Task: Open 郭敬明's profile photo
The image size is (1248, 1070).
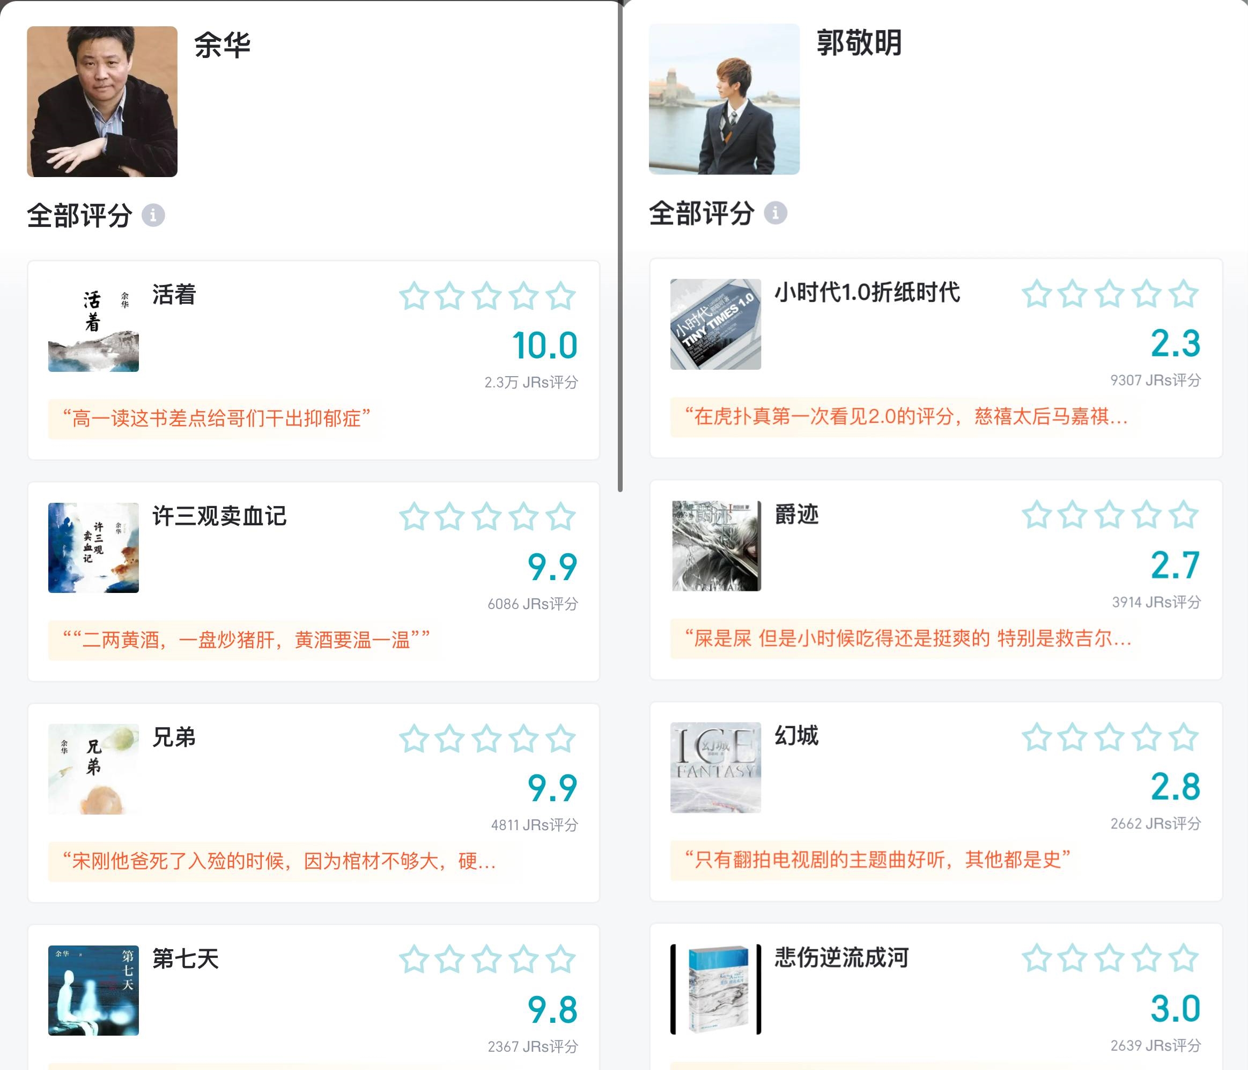Action: pos(724,99)
